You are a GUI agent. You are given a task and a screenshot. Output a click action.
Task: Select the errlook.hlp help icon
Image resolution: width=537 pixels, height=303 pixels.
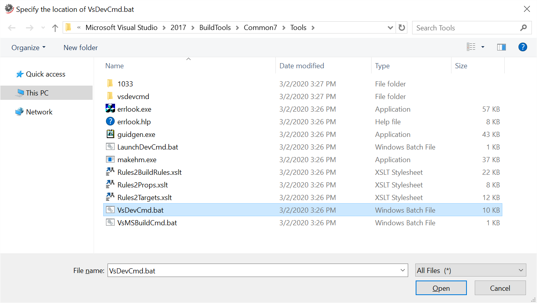(x=110, y=121)
